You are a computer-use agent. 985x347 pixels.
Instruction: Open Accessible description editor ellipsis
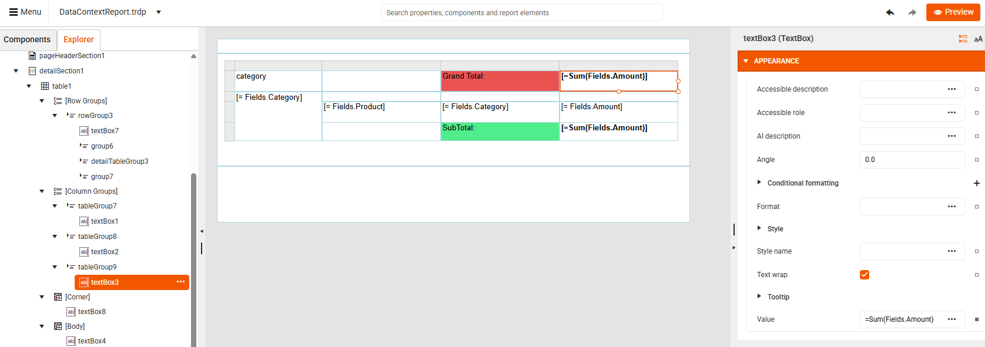coord(952,89)
